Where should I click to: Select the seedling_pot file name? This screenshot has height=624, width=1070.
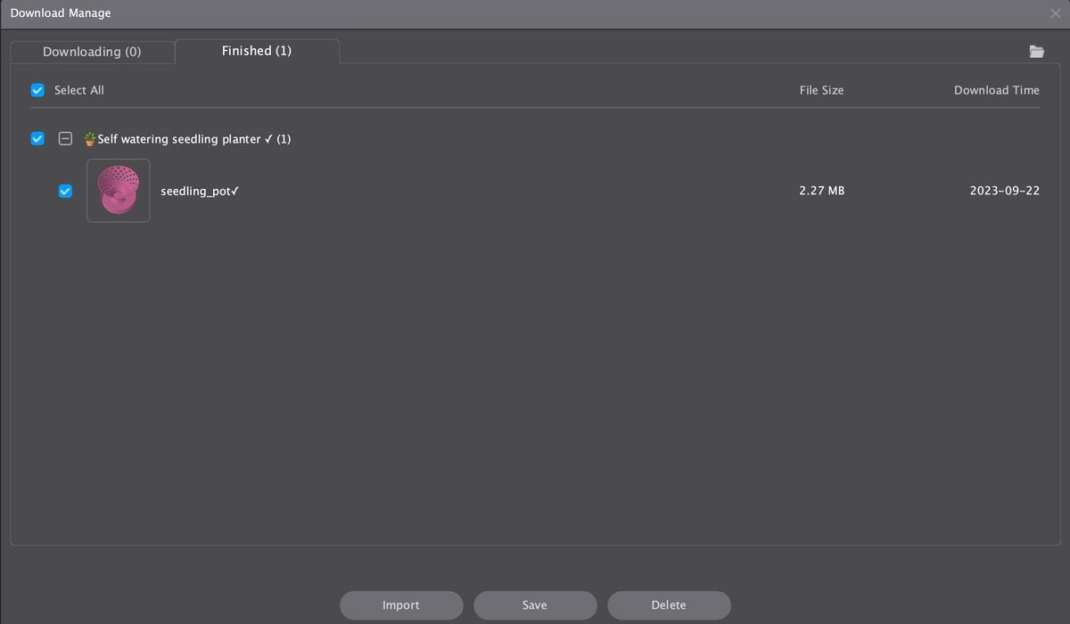click(200, 191)
